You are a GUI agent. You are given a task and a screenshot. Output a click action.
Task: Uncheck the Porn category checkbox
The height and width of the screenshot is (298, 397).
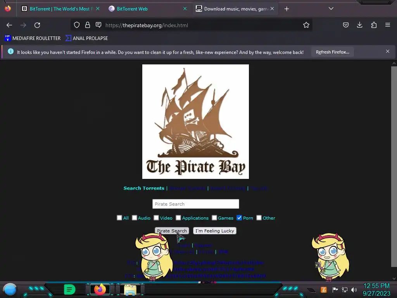coord(239,218)
